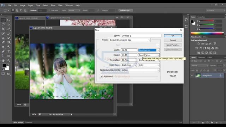Open the Image menu
The height and width of the screenshot is (127, 226).
22,5
